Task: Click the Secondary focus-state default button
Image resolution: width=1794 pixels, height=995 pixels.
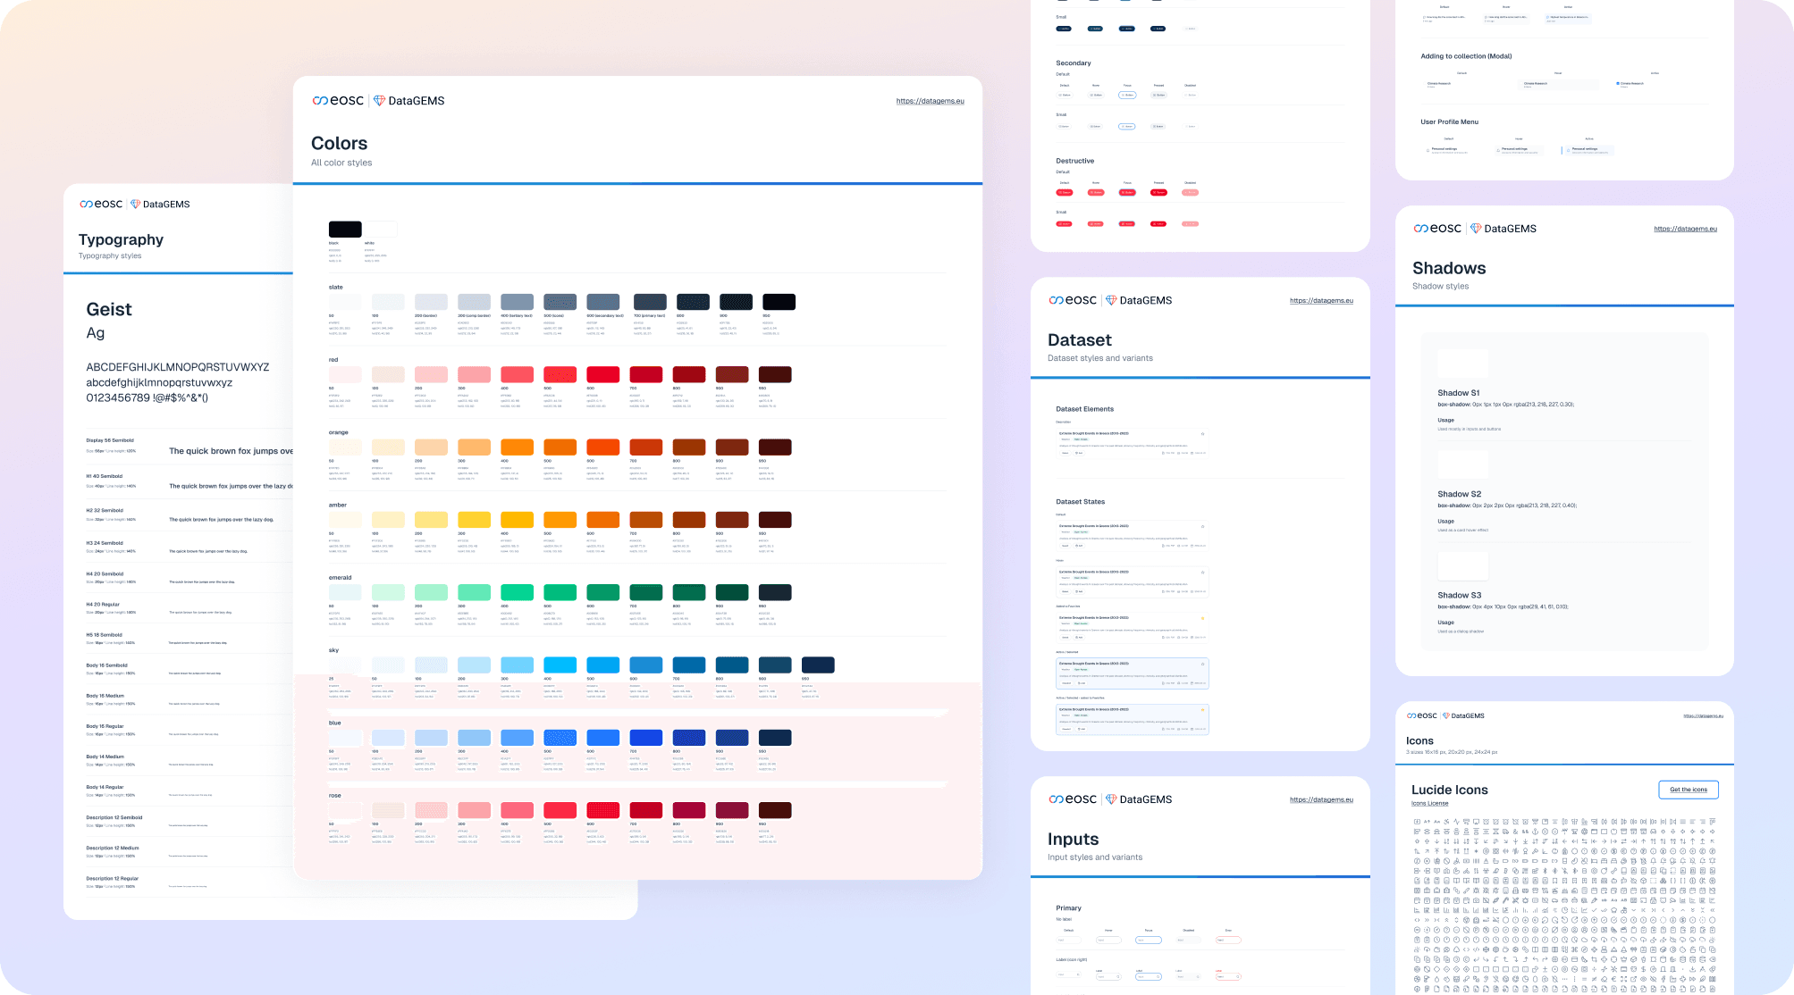Action: coord(1127,95)
